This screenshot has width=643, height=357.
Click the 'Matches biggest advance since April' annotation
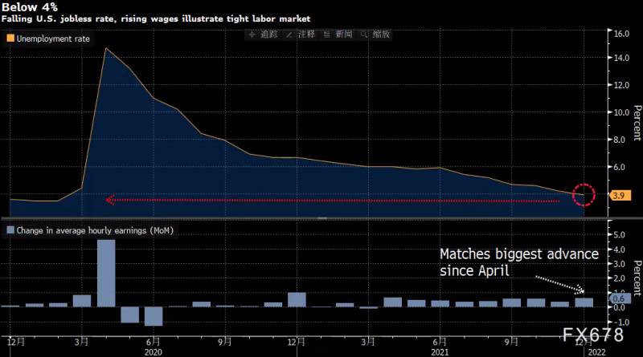518,262
